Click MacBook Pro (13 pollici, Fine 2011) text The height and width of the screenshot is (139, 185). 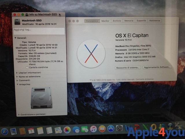pyautogui.click(x=133, y=46)
